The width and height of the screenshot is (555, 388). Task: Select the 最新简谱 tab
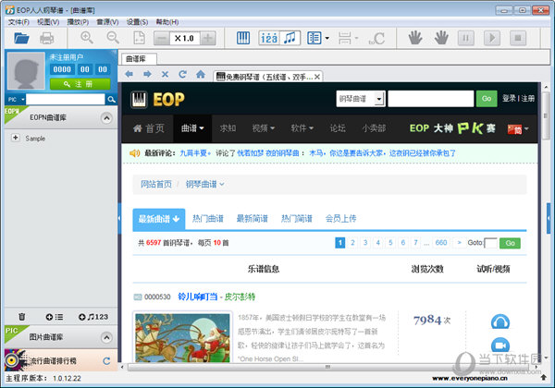253,219
